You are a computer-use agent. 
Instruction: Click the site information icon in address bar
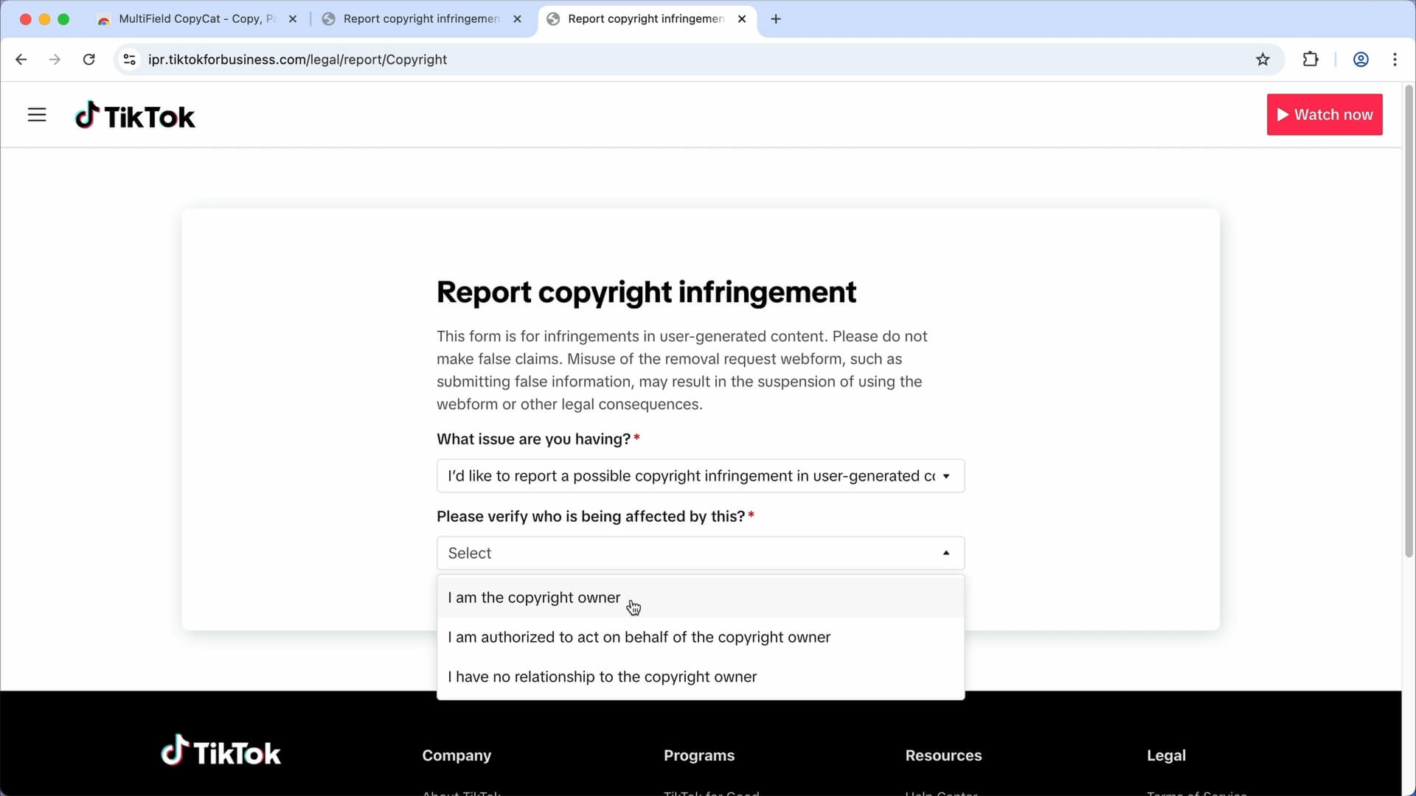coord(129,59)
